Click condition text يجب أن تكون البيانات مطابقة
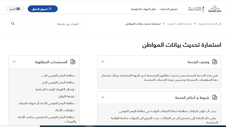Viewport: 226px width, 127px height. pos(168,111)
